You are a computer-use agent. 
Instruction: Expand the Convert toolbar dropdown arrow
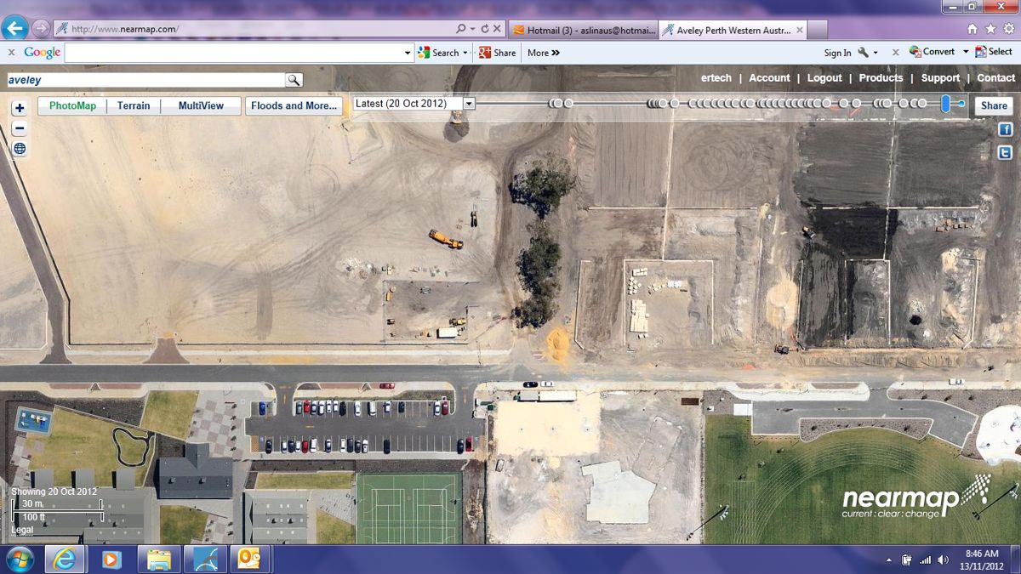pyautogui.click(x=966, y=52)
